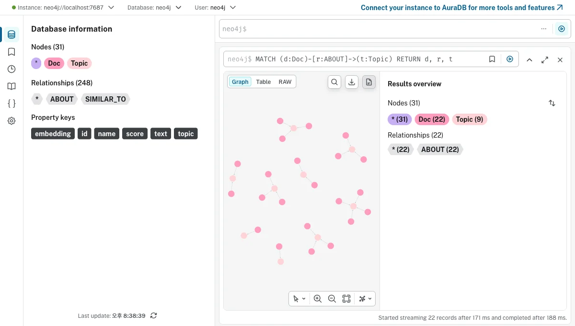Screen dimensions: 575x326
Task: Switch to the RAW view tab
Action: 285,82
